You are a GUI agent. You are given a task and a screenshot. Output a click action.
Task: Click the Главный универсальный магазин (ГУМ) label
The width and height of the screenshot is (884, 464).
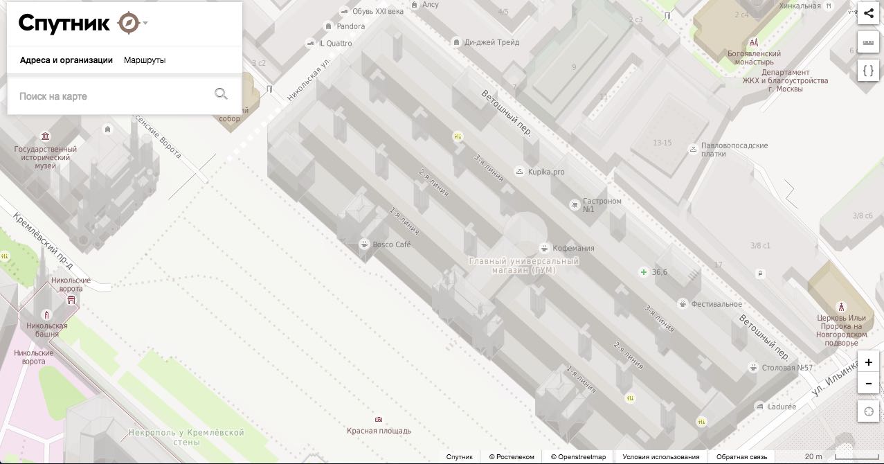[x=523, y=266]
